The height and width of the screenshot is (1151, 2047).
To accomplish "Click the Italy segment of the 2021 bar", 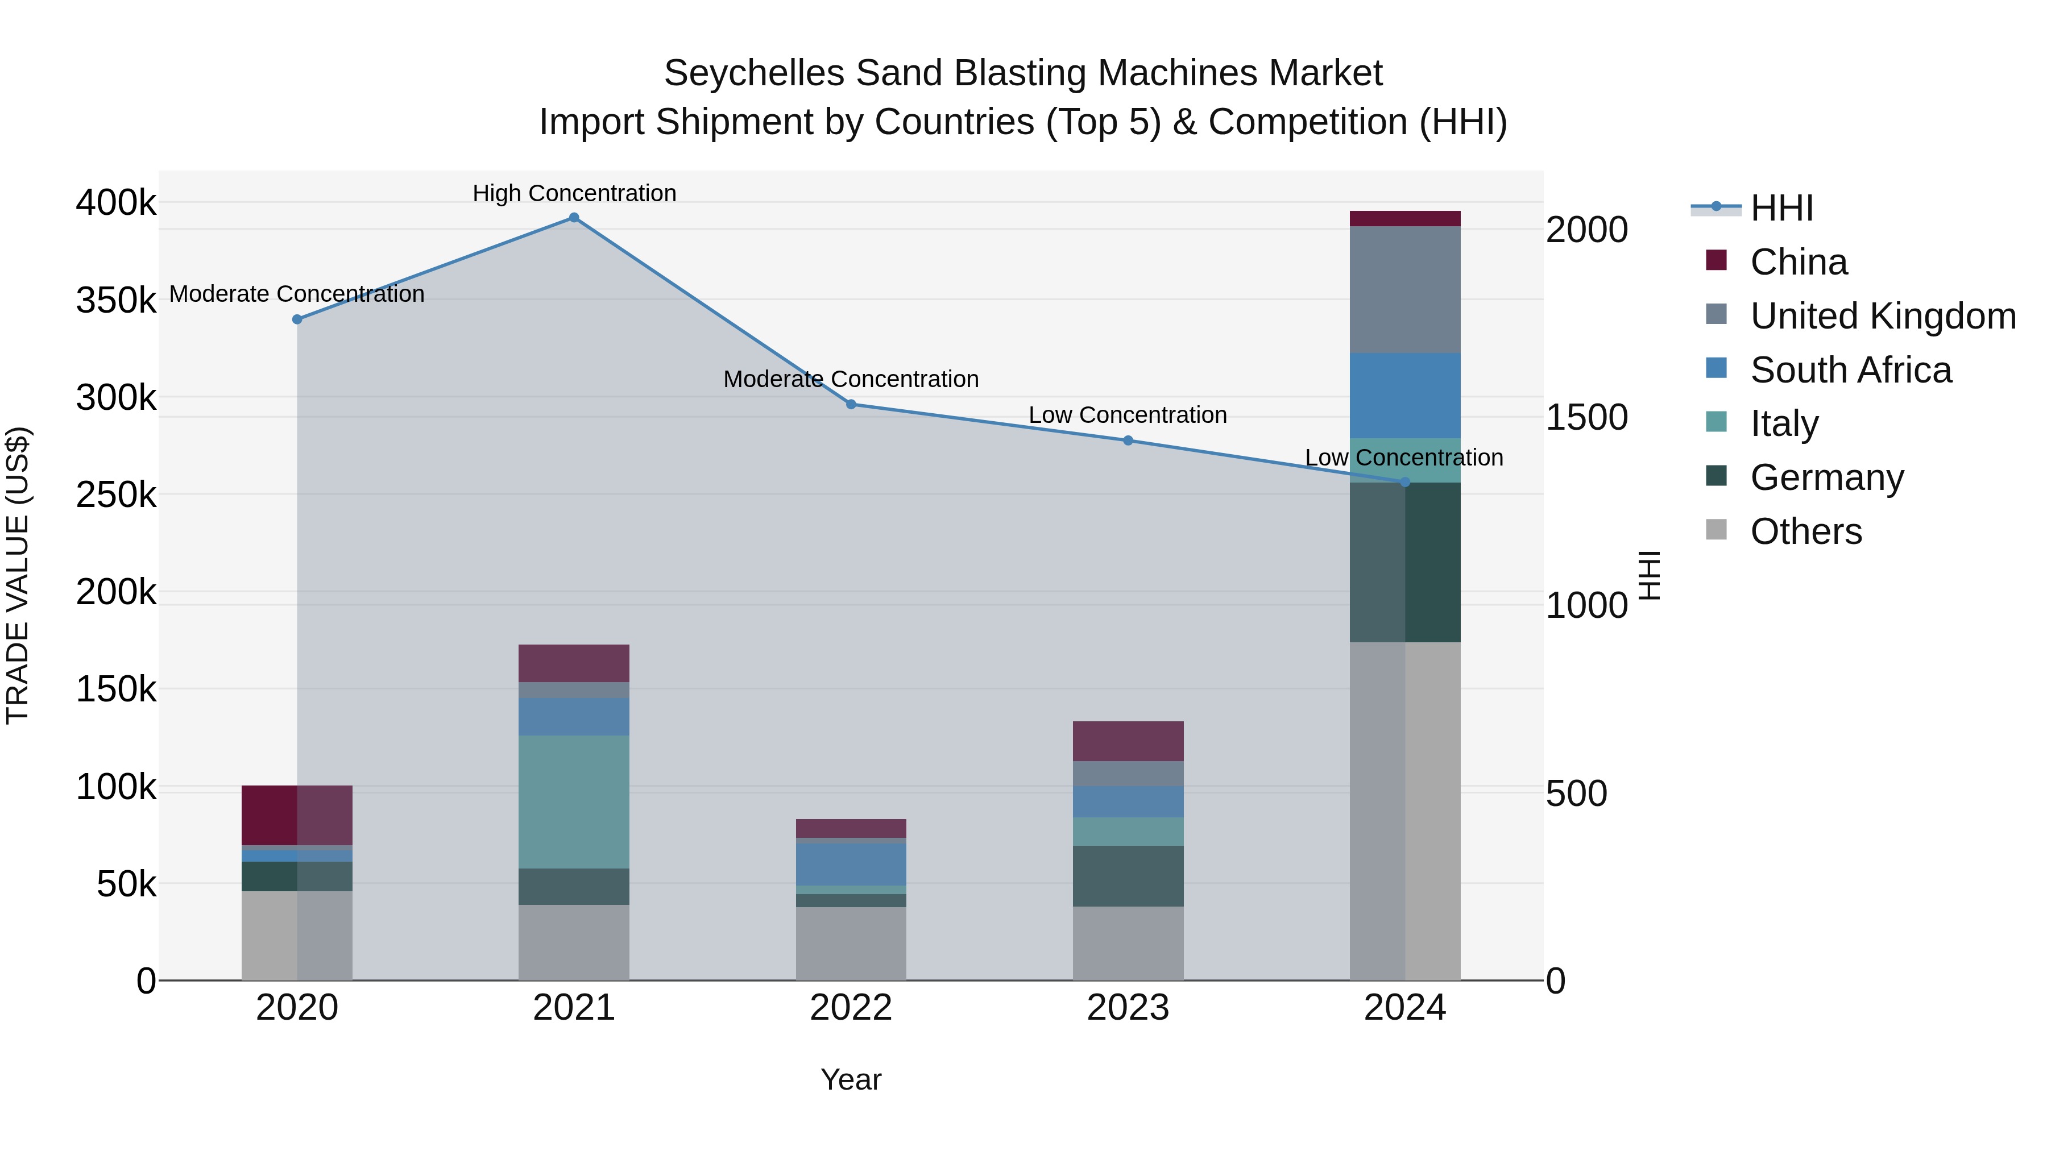I will 574,801.
